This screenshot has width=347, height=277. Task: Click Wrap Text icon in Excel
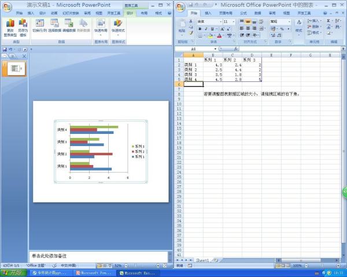tap(261, 22)
